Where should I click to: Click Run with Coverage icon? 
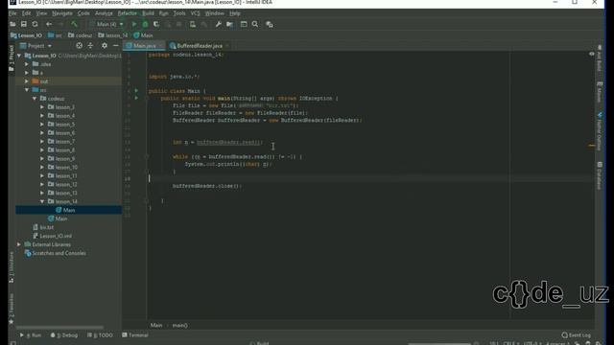(156, 24)
